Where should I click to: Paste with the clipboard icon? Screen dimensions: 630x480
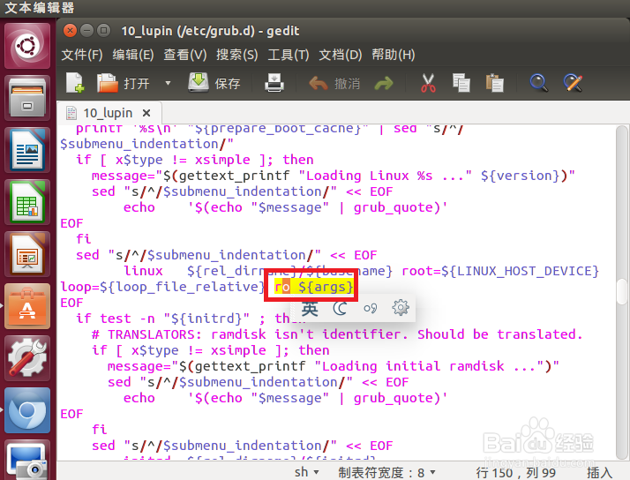[x=495, y=83]
